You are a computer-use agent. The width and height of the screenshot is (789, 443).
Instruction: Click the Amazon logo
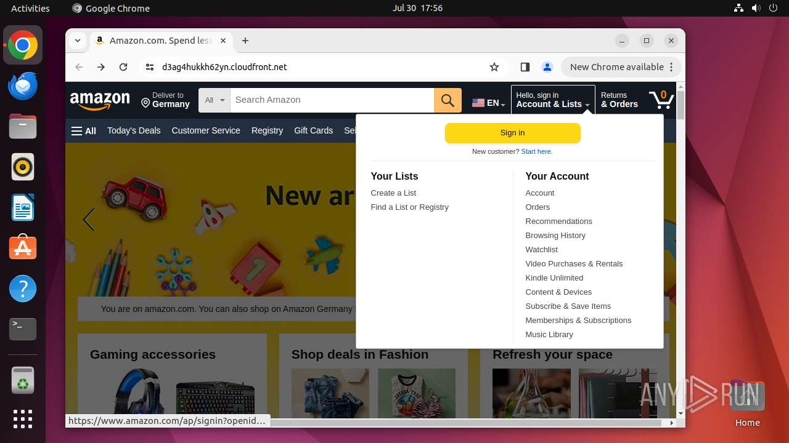pos(100,100)
